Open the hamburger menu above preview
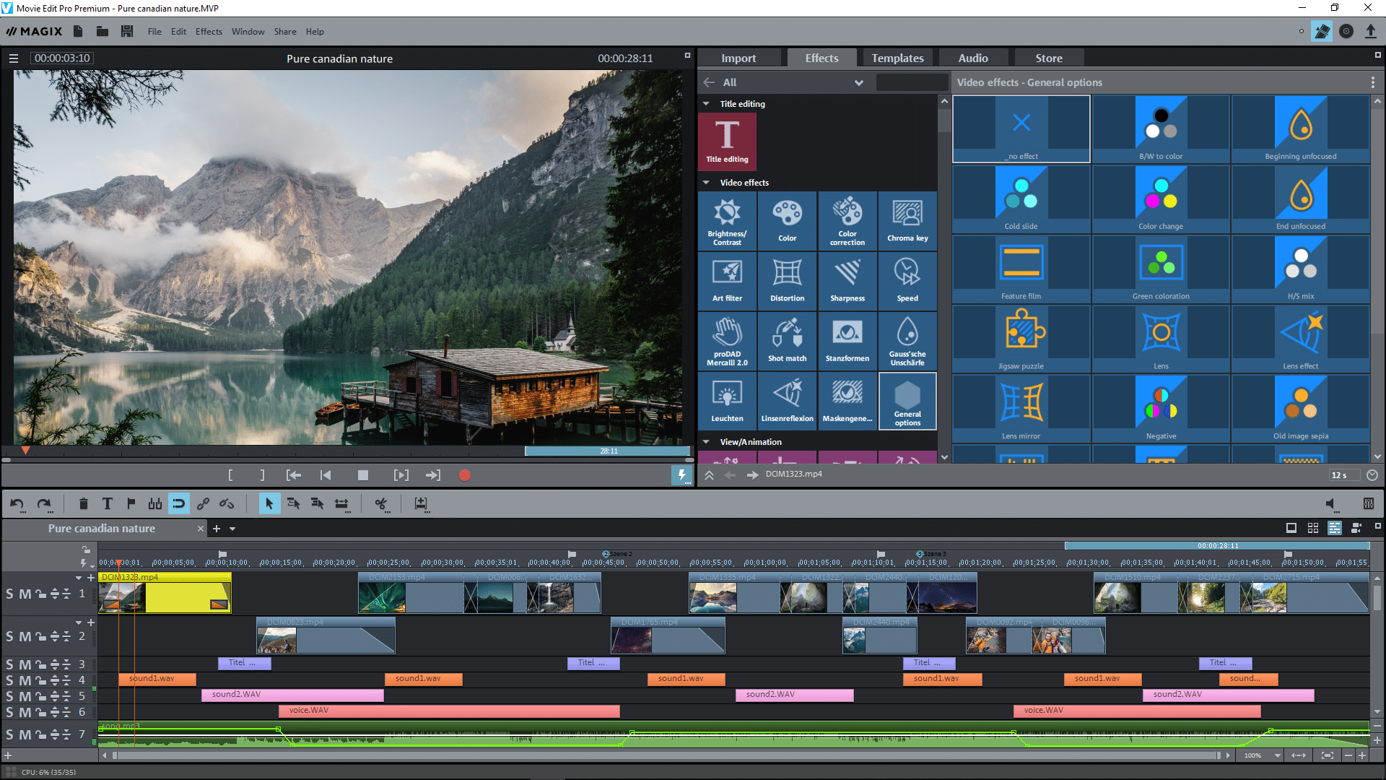Image resolution: width=1386 pixels, height=780 pixels. 14,58
